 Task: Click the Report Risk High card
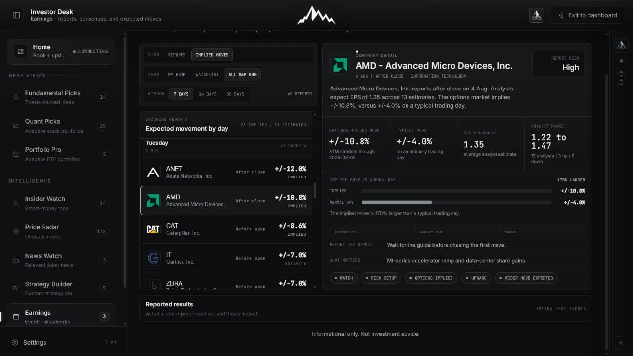point(558,63)
